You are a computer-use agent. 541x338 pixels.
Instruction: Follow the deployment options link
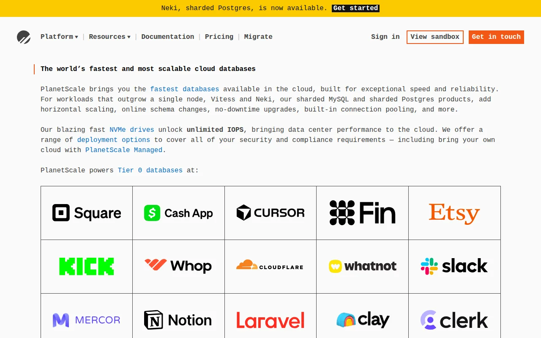114,140
